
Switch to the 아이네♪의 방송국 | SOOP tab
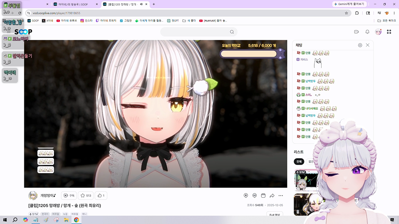pos(73,4)
